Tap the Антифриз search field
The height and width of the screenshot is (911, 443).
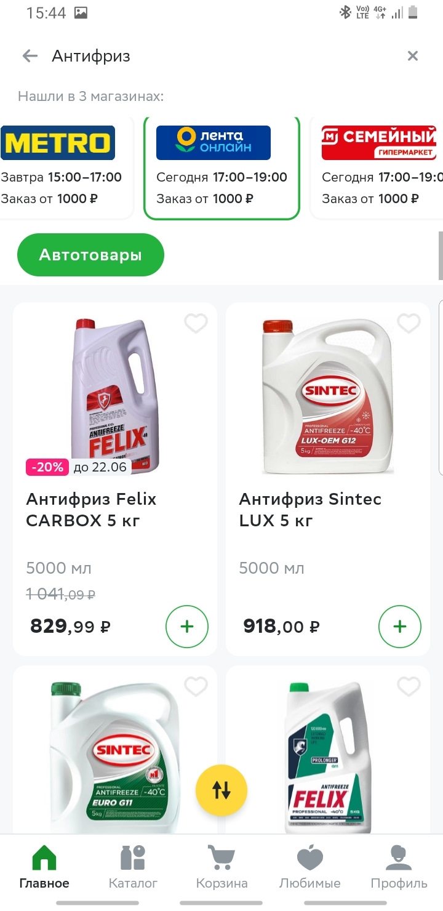(x=215, y=56)
